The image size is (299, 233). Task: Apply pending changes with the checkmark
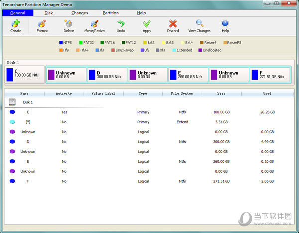click(147, 23)
